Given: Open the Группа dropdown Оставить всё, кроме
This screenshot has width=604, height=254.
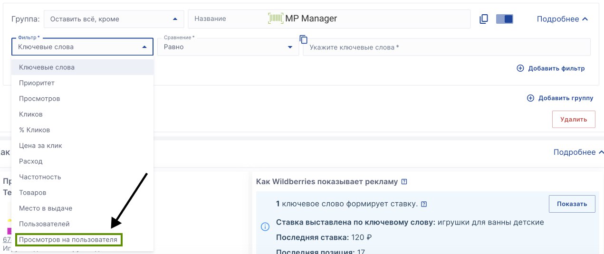Looking at the screenshot, I should 113,19.
